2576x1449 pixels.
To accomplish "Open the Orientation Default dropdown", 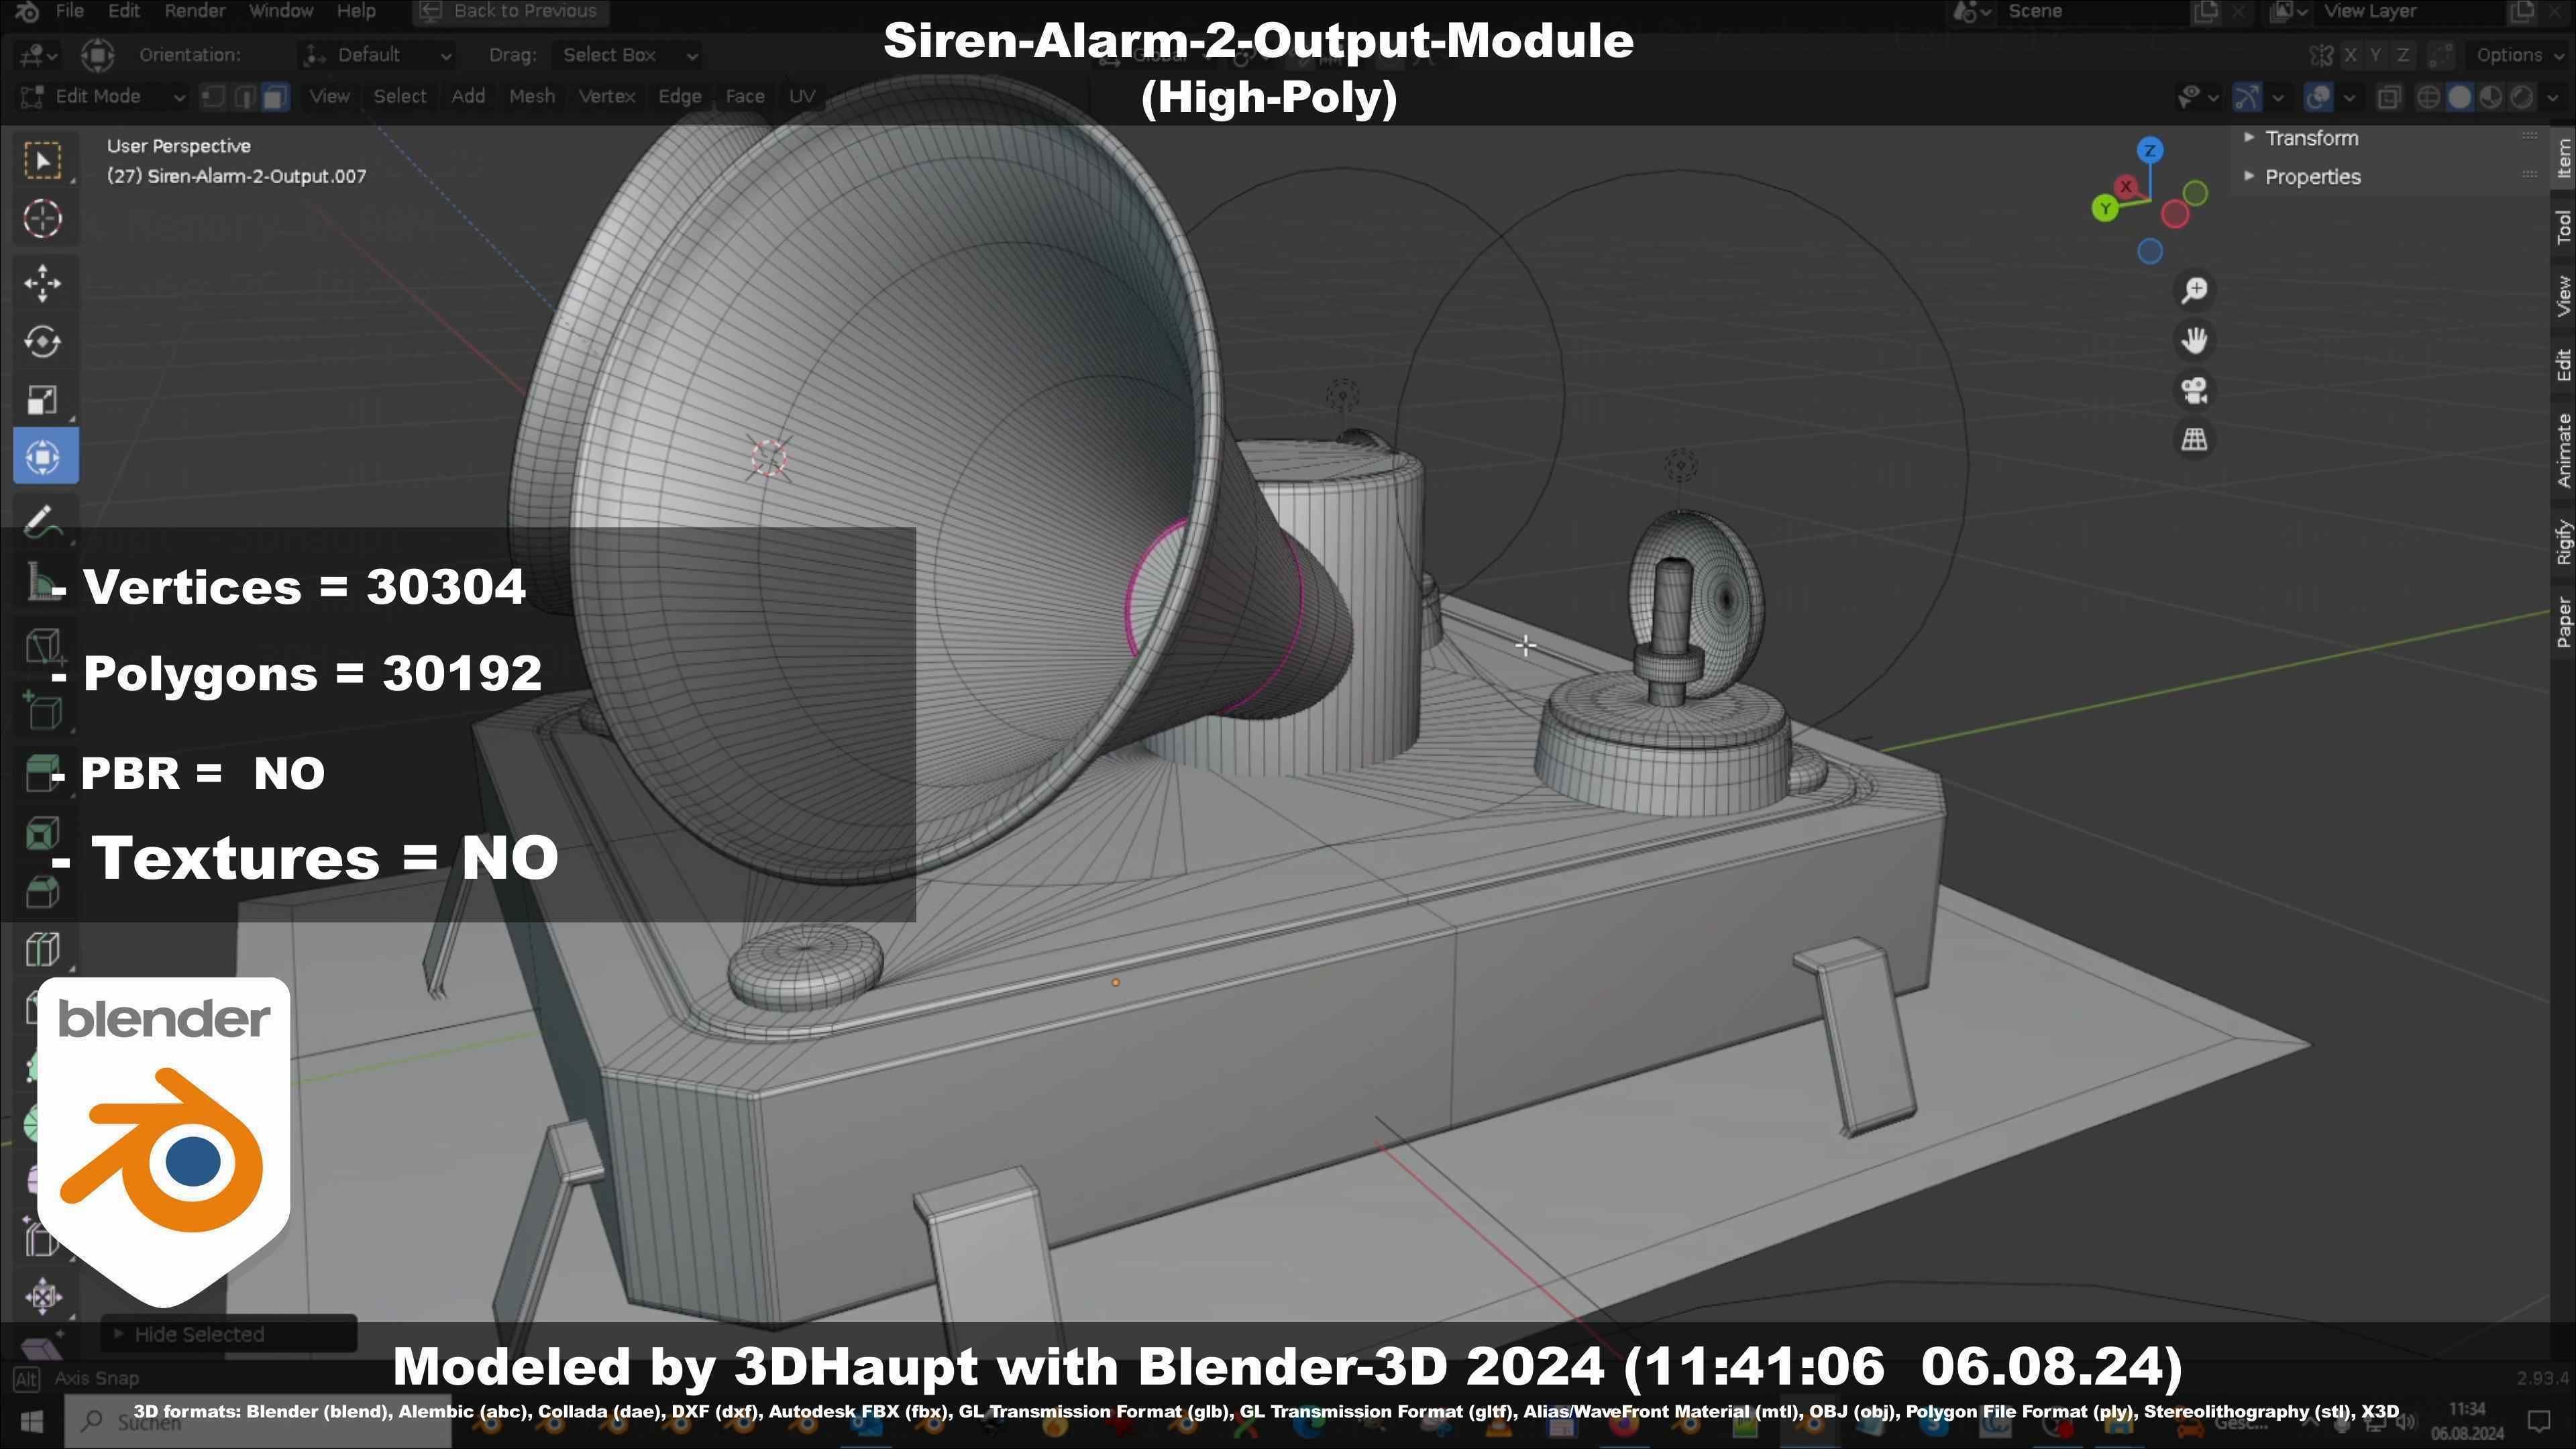I will (378, 55).
